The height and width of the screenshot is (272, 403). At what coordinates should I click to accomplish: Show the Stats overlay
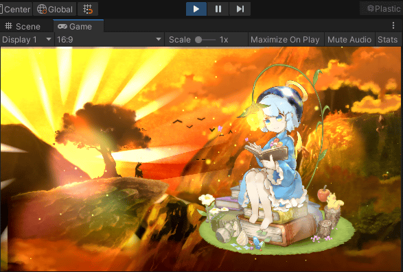(x=388, y=40)
